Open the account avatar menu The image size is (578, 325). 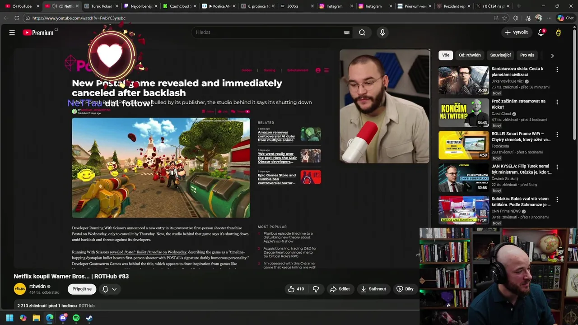pyautogui.click(x=559, y=32)
